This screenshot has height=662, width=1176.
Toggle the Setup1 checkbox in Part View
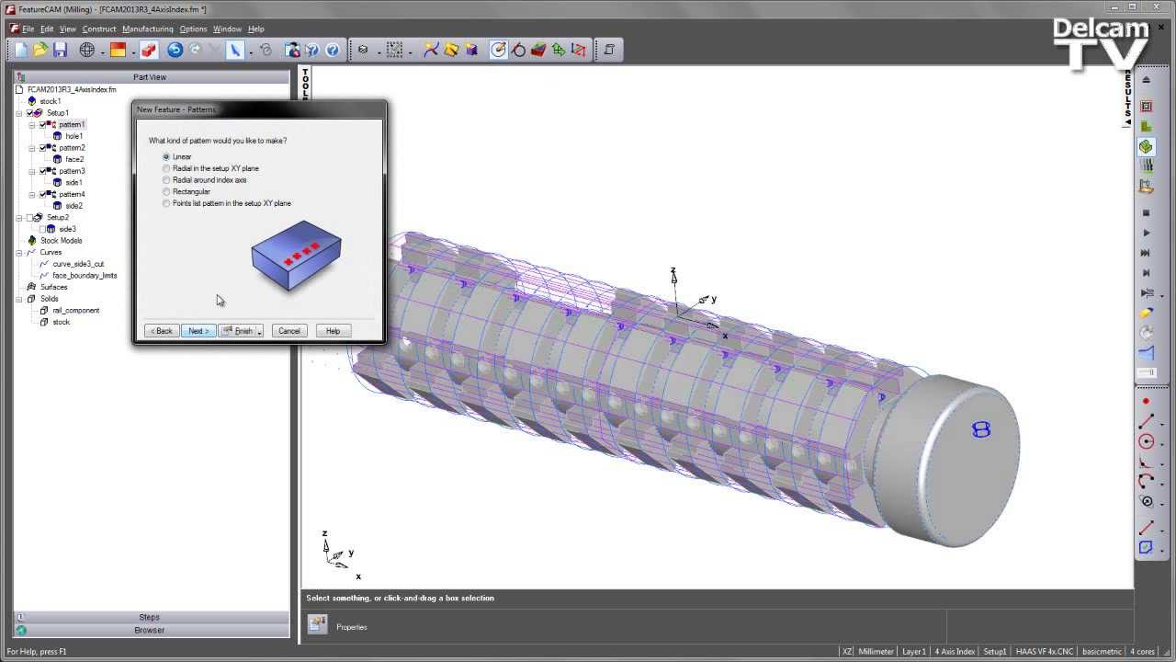[29, 113]
